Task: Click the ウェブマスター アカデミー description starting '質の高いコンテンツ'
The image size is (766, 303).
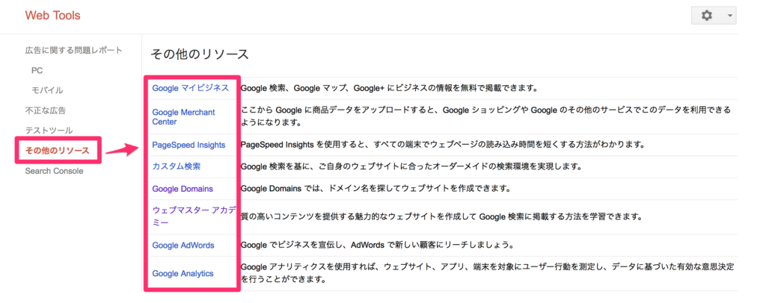Action: coord(441,216)
